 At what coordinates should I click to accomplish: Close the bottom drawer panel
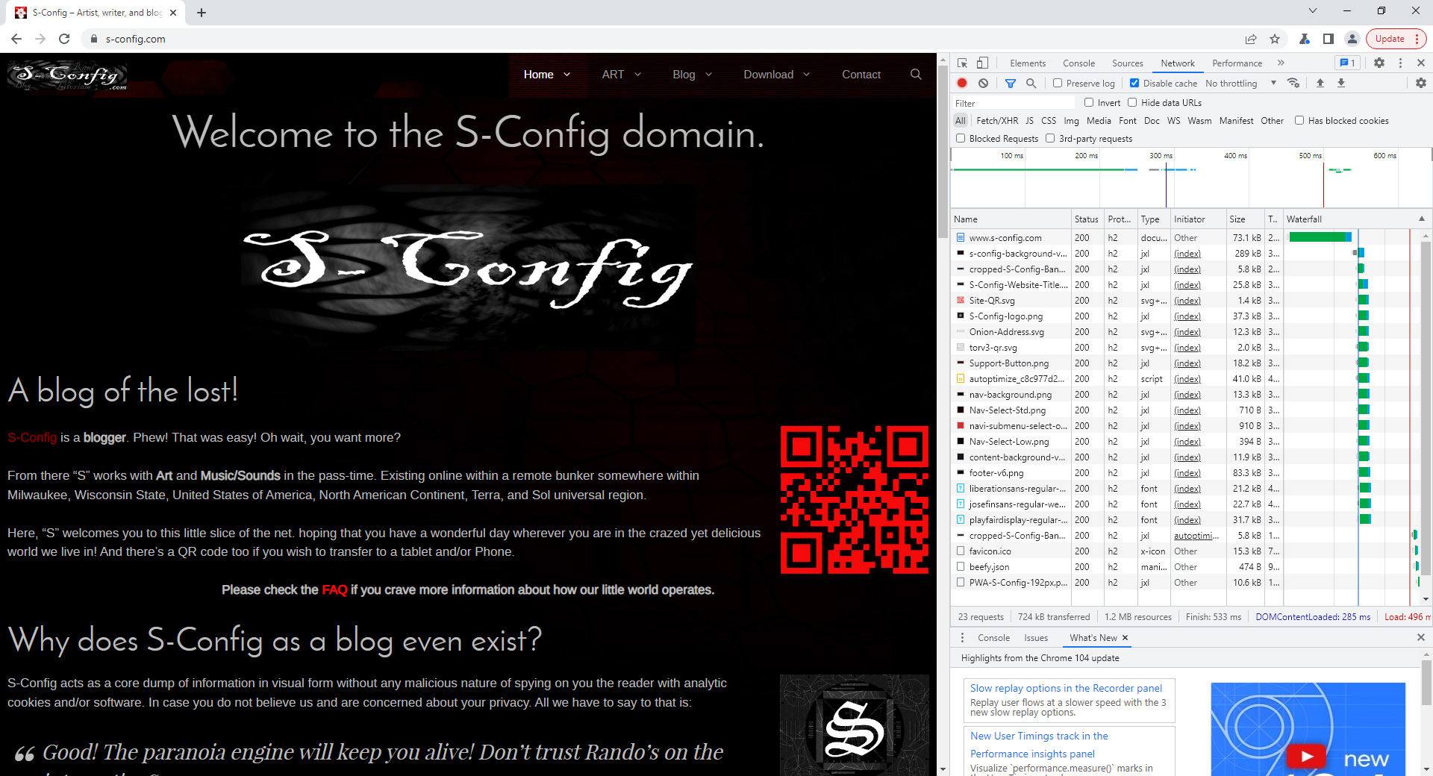(x=1421, y=637)
